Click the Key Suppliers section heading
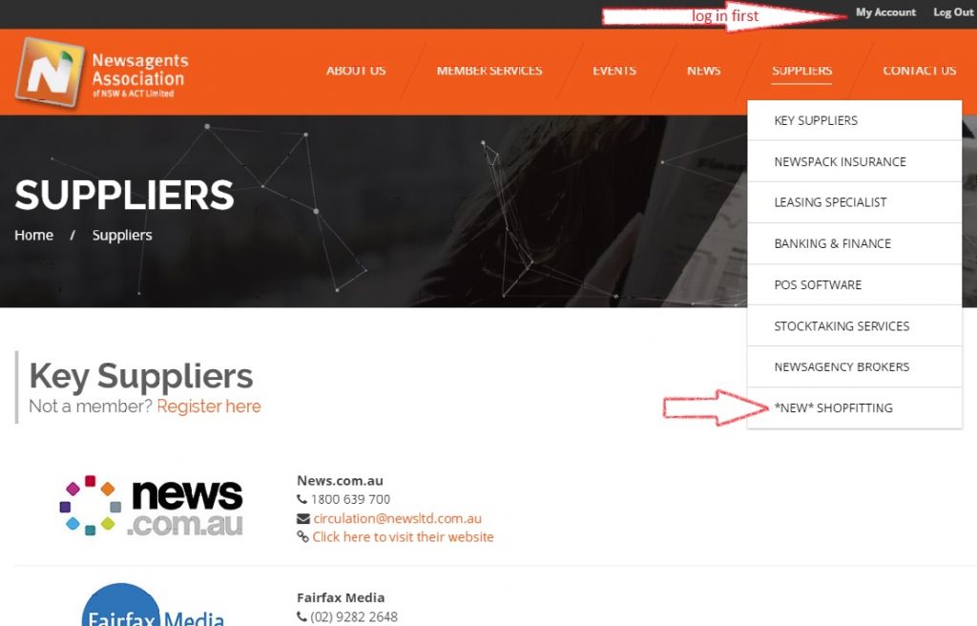Screen dimensions: 977x626 click(141, 376)
